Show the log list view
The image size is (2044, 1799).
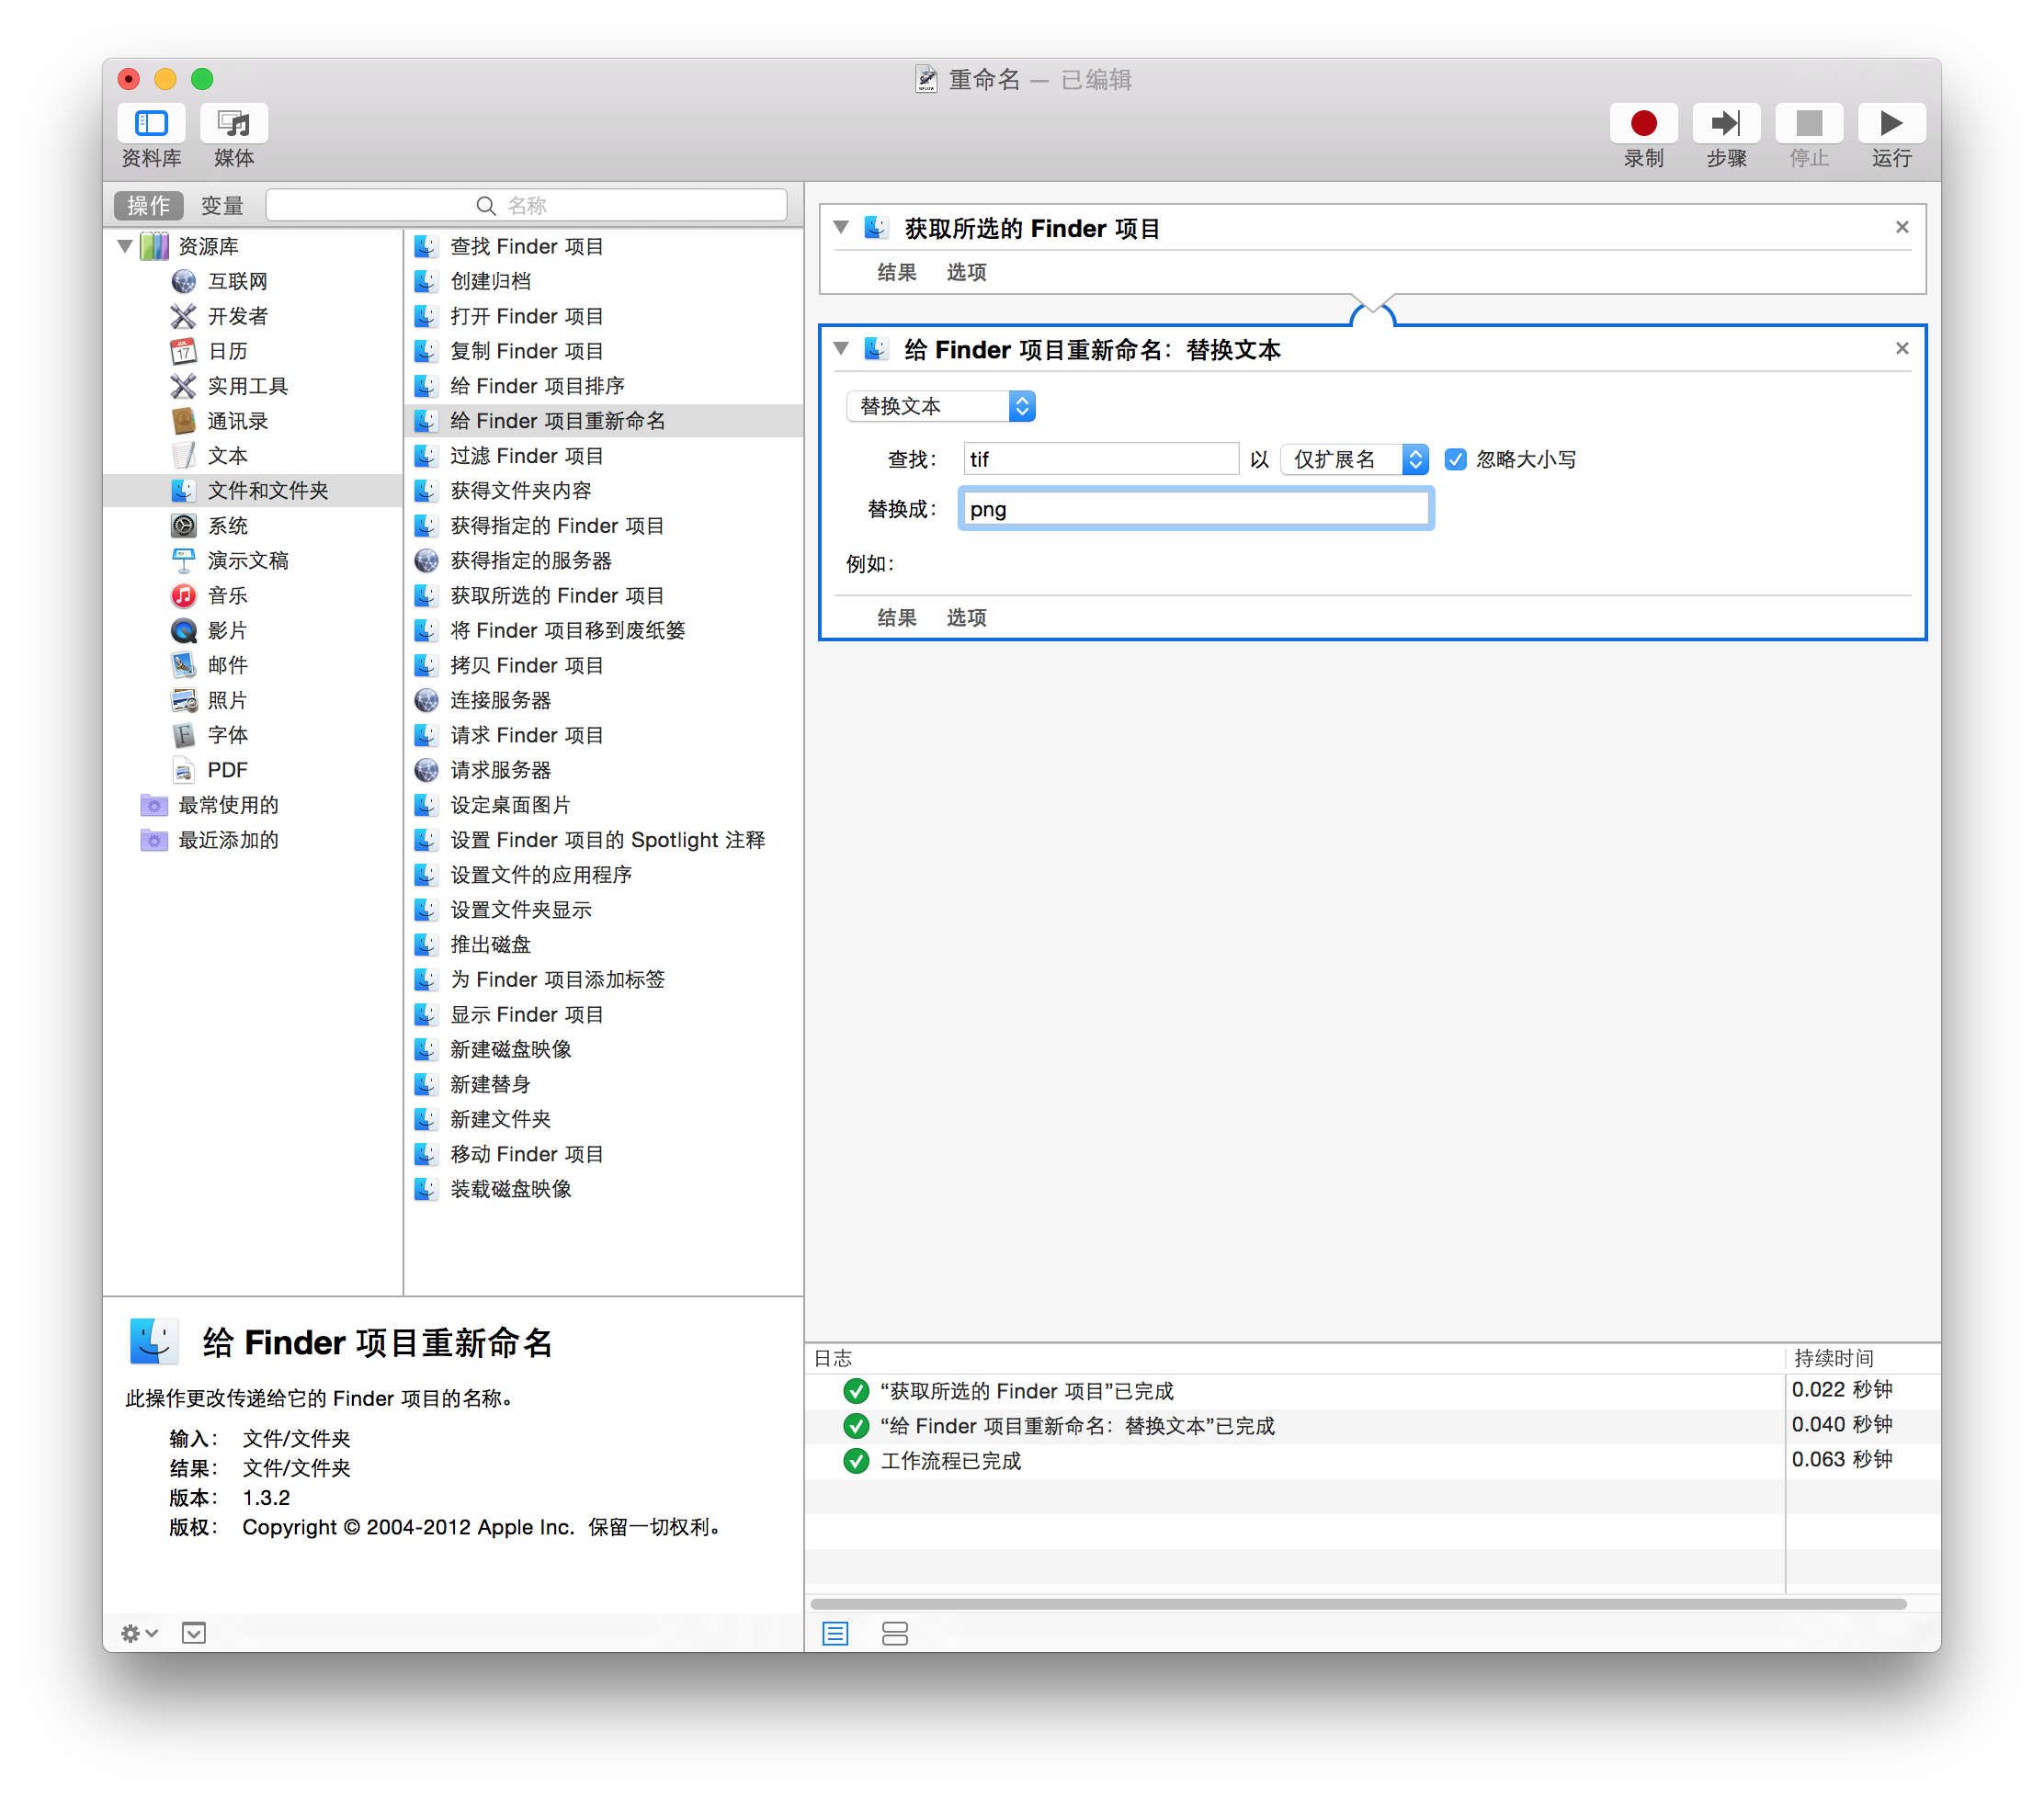point(835,1635)
